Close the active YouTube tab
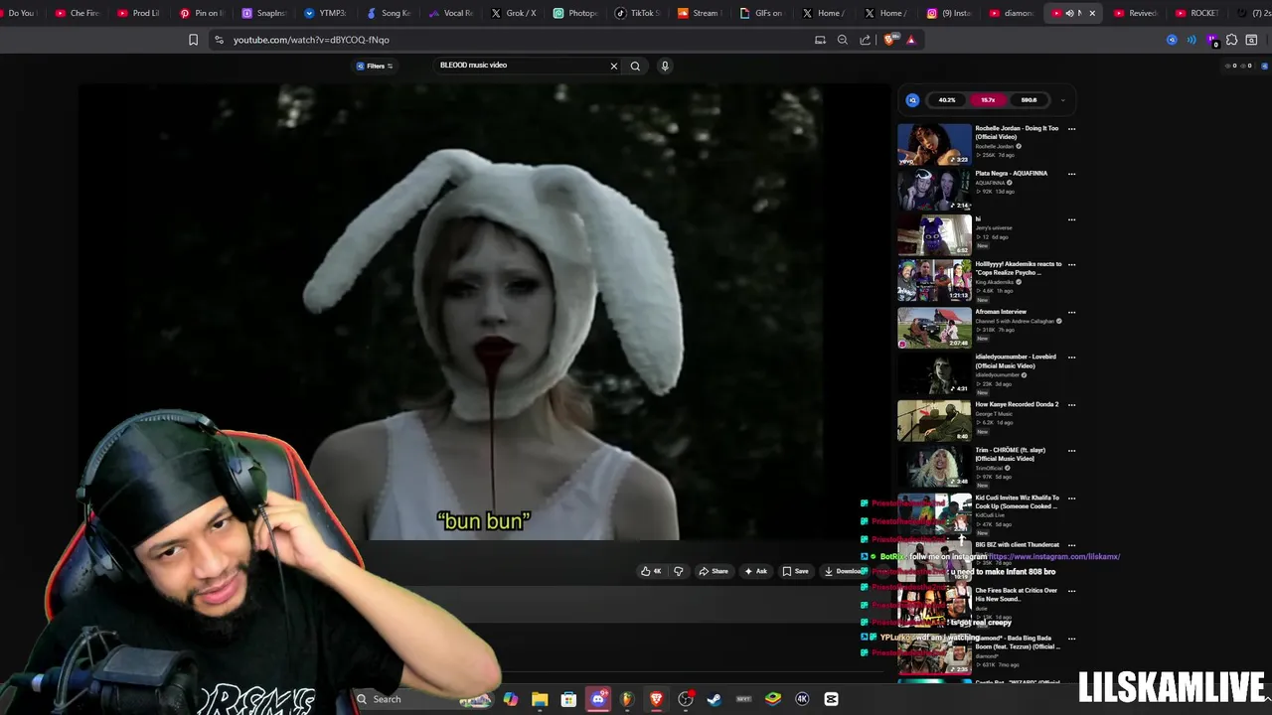The width and height of the screenshot is (1272, 715). click(x=1092, y=13)
